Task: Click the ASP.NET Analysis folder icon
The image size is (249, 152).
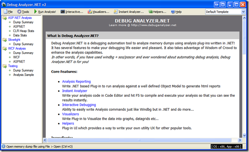Action: (x=5, y=18)
